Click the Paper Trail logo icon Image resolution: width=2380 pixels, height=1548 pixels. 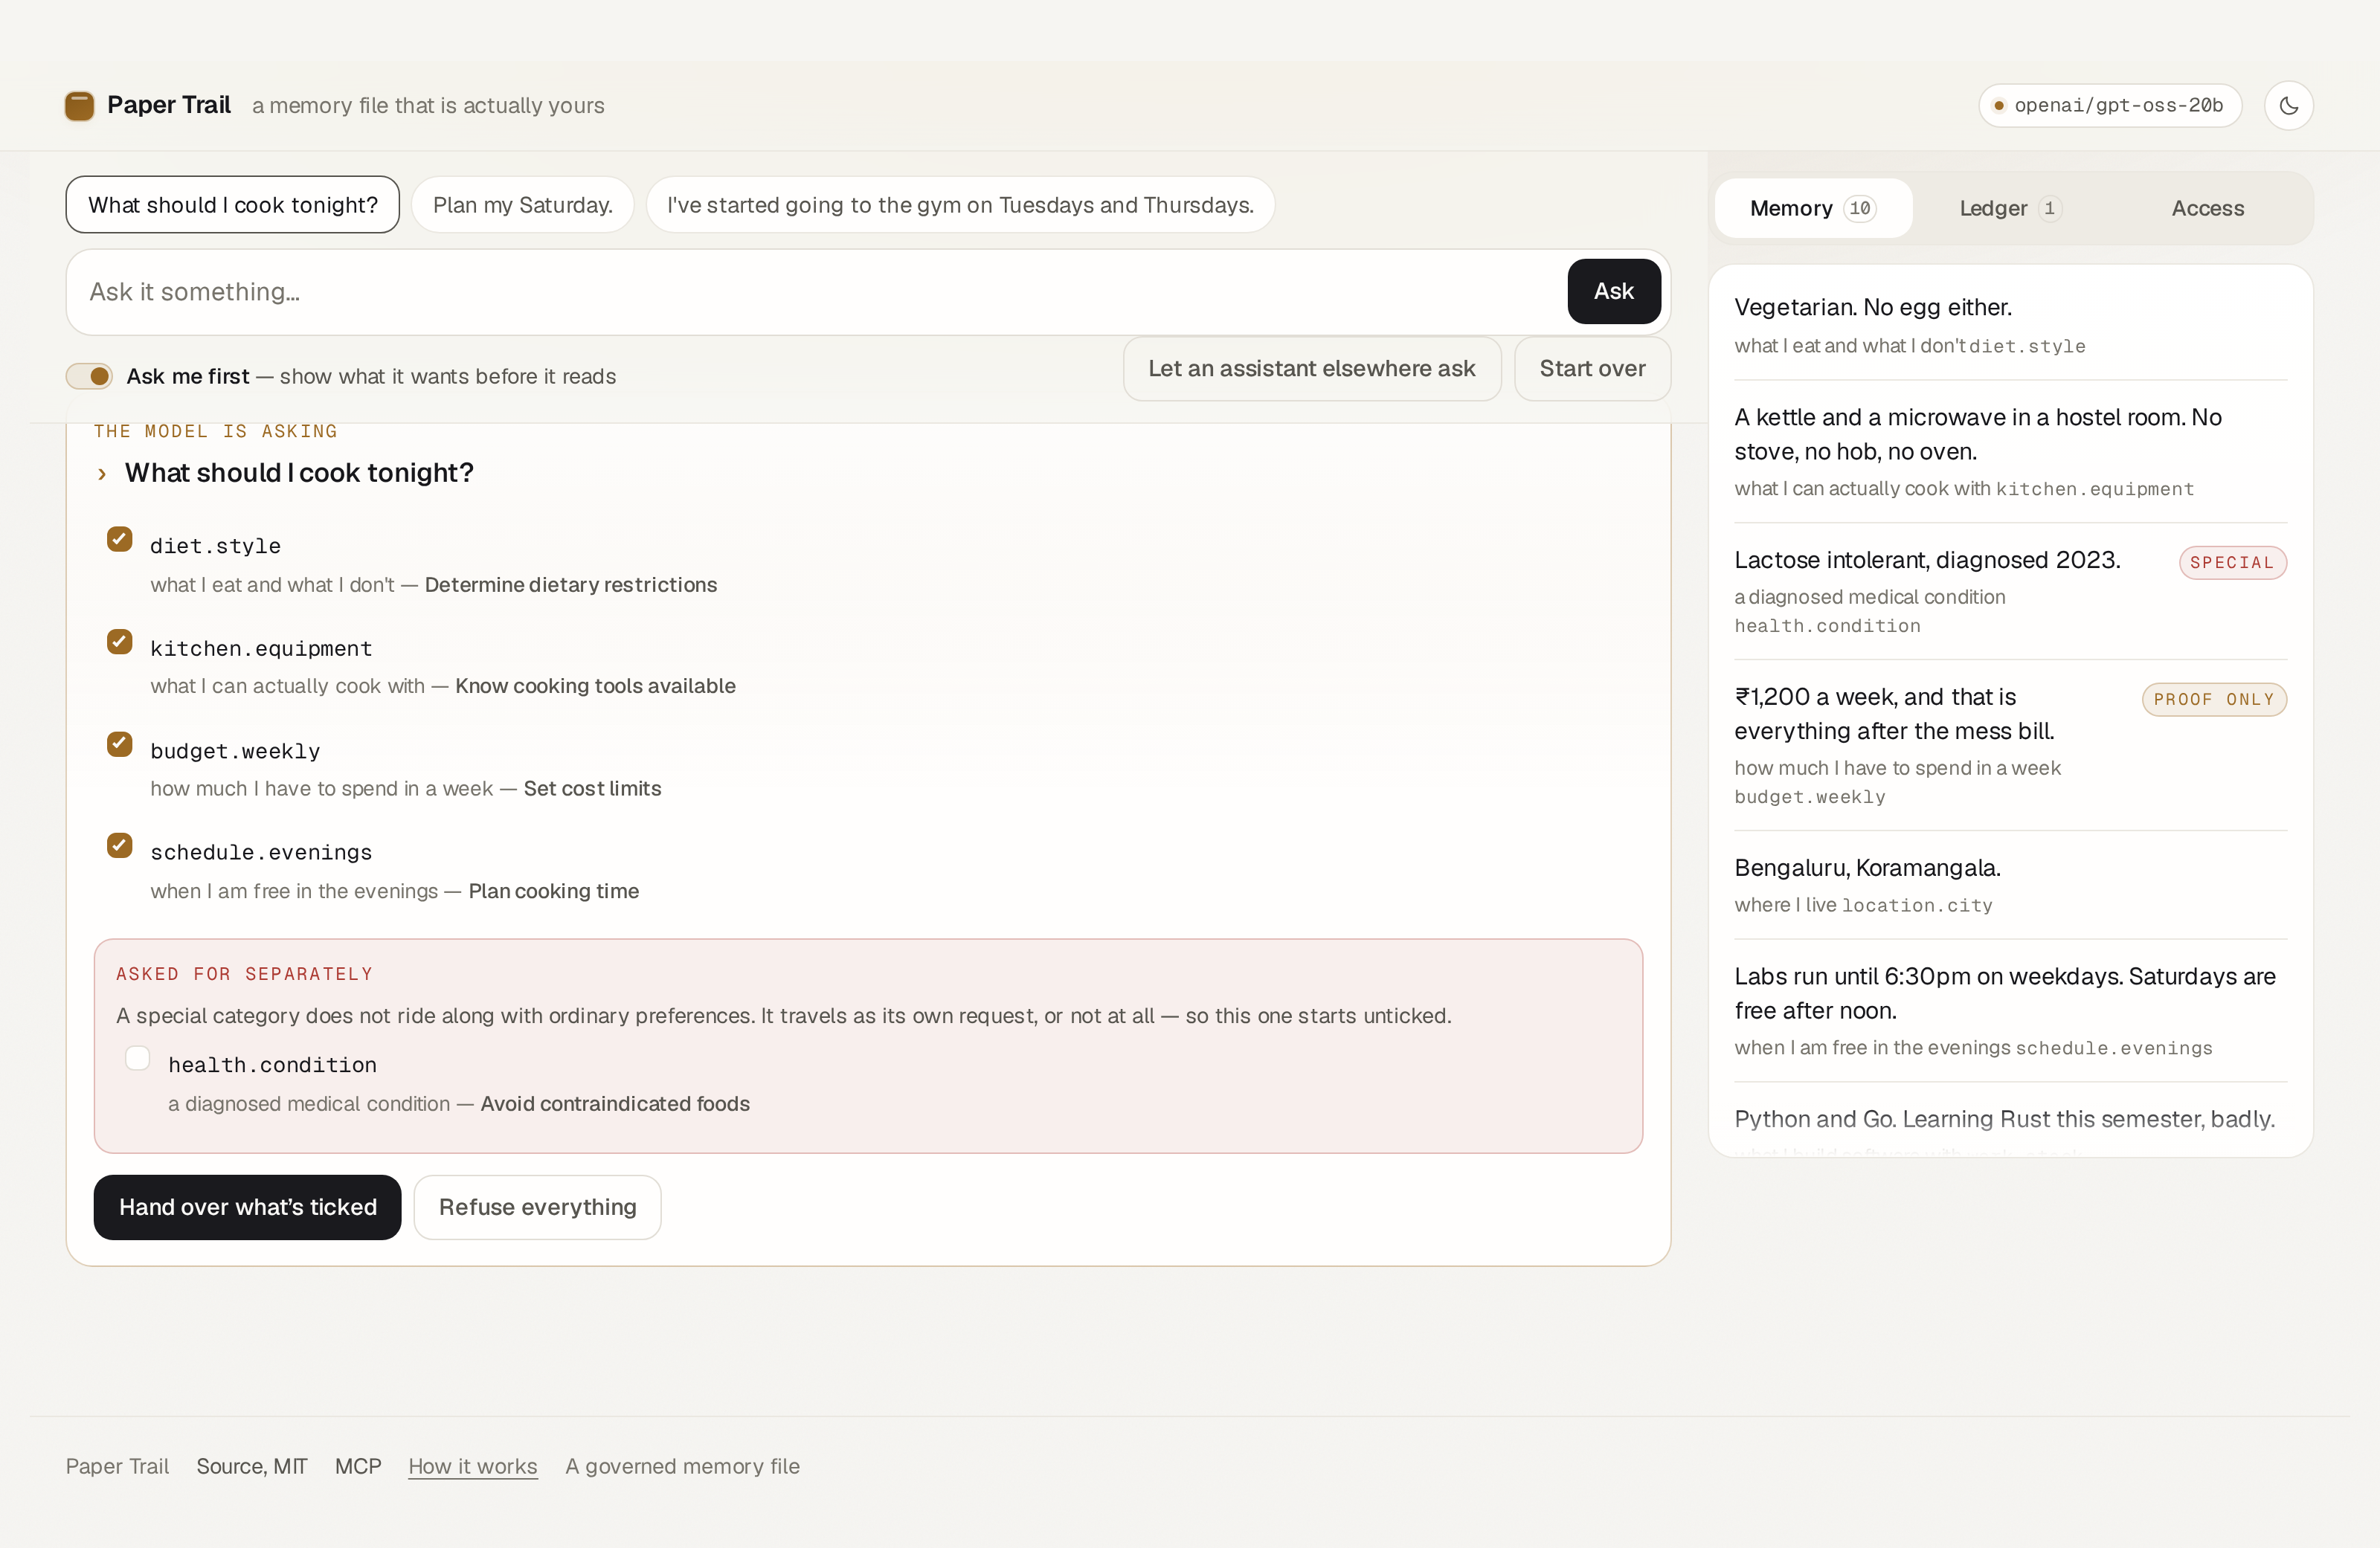(x=79, y=105)
